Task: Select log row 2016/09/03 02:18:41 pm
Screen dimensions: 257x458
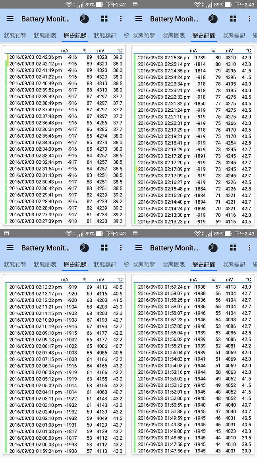Action: (193, 143)
